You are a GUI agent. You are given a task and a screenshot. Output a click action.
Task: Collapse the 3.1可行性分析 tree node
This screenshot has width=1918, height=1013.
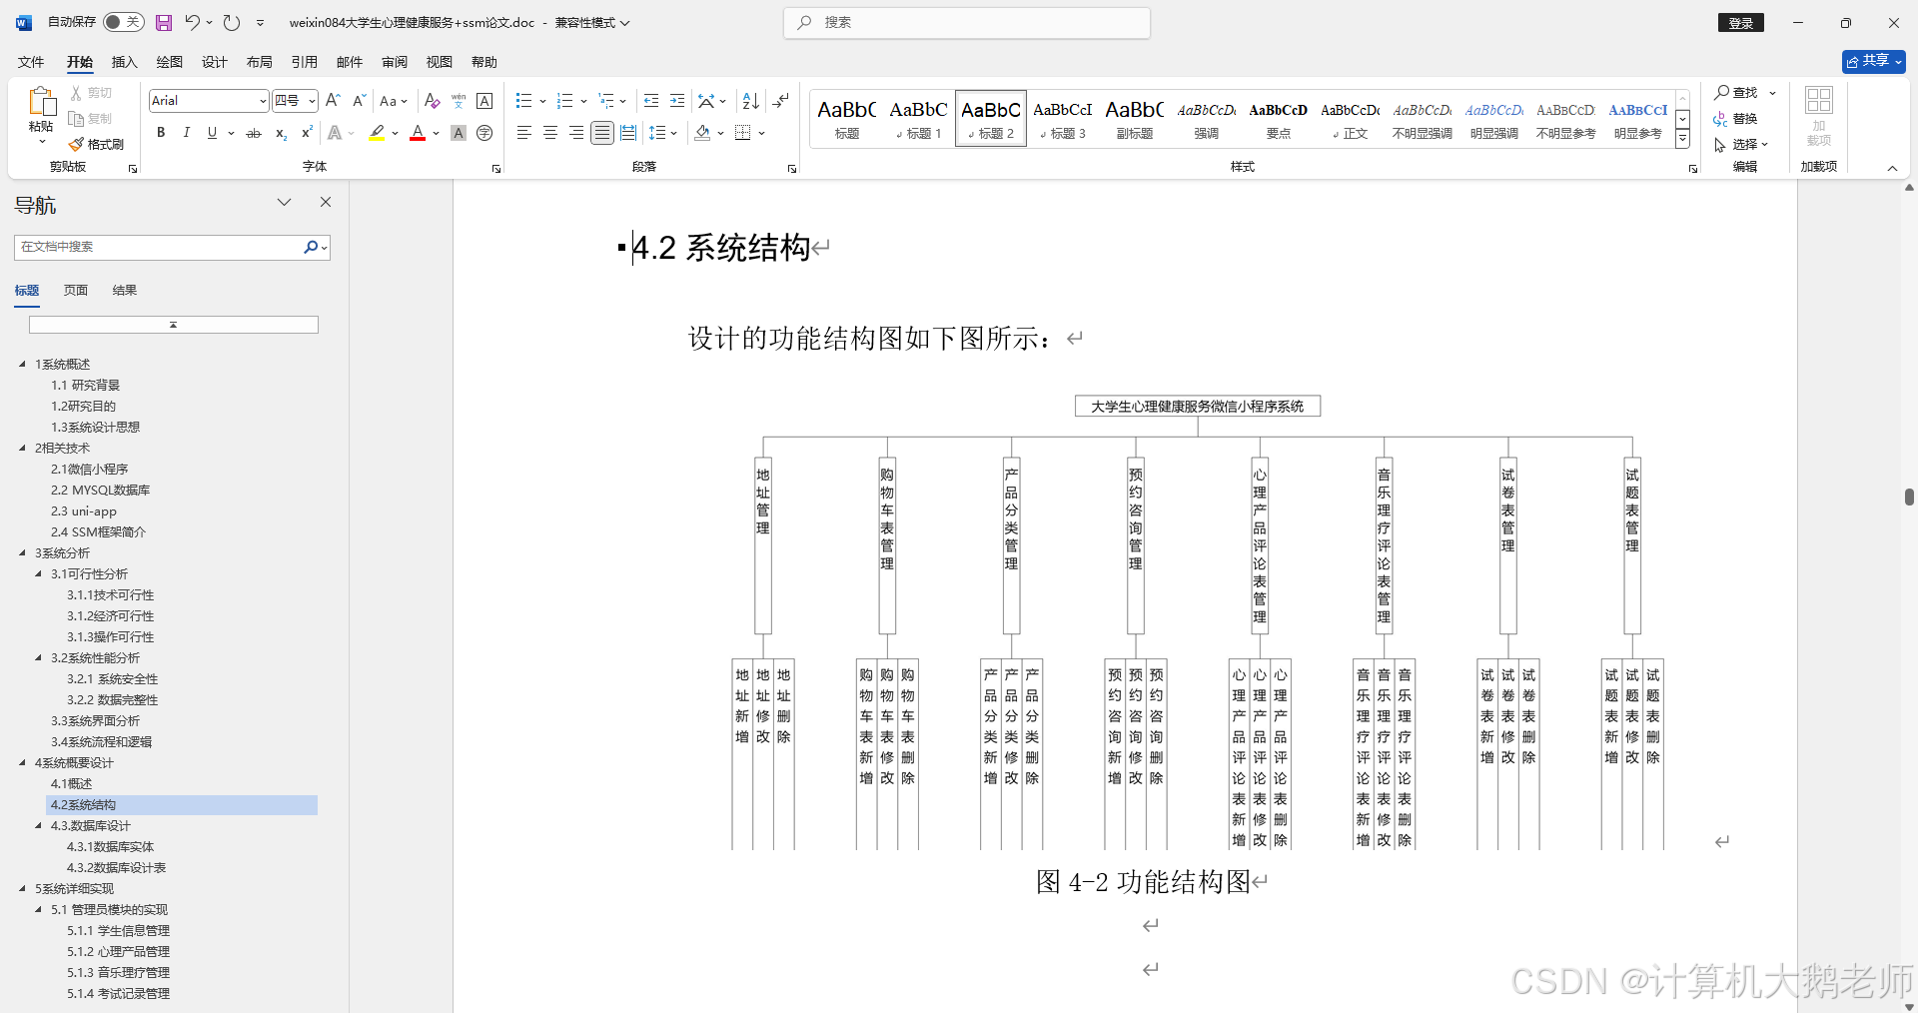pyautogui.click(x=39, y=573)
